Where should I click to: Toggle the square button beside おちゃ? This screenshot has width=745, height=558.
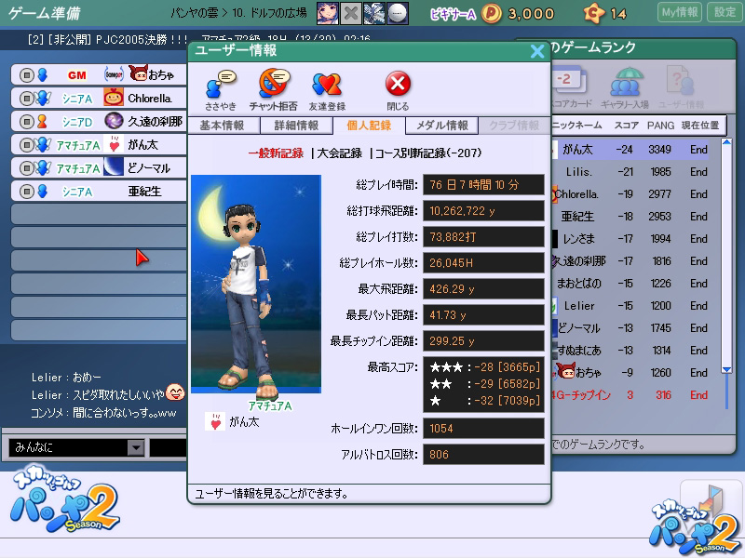point(27,75)
